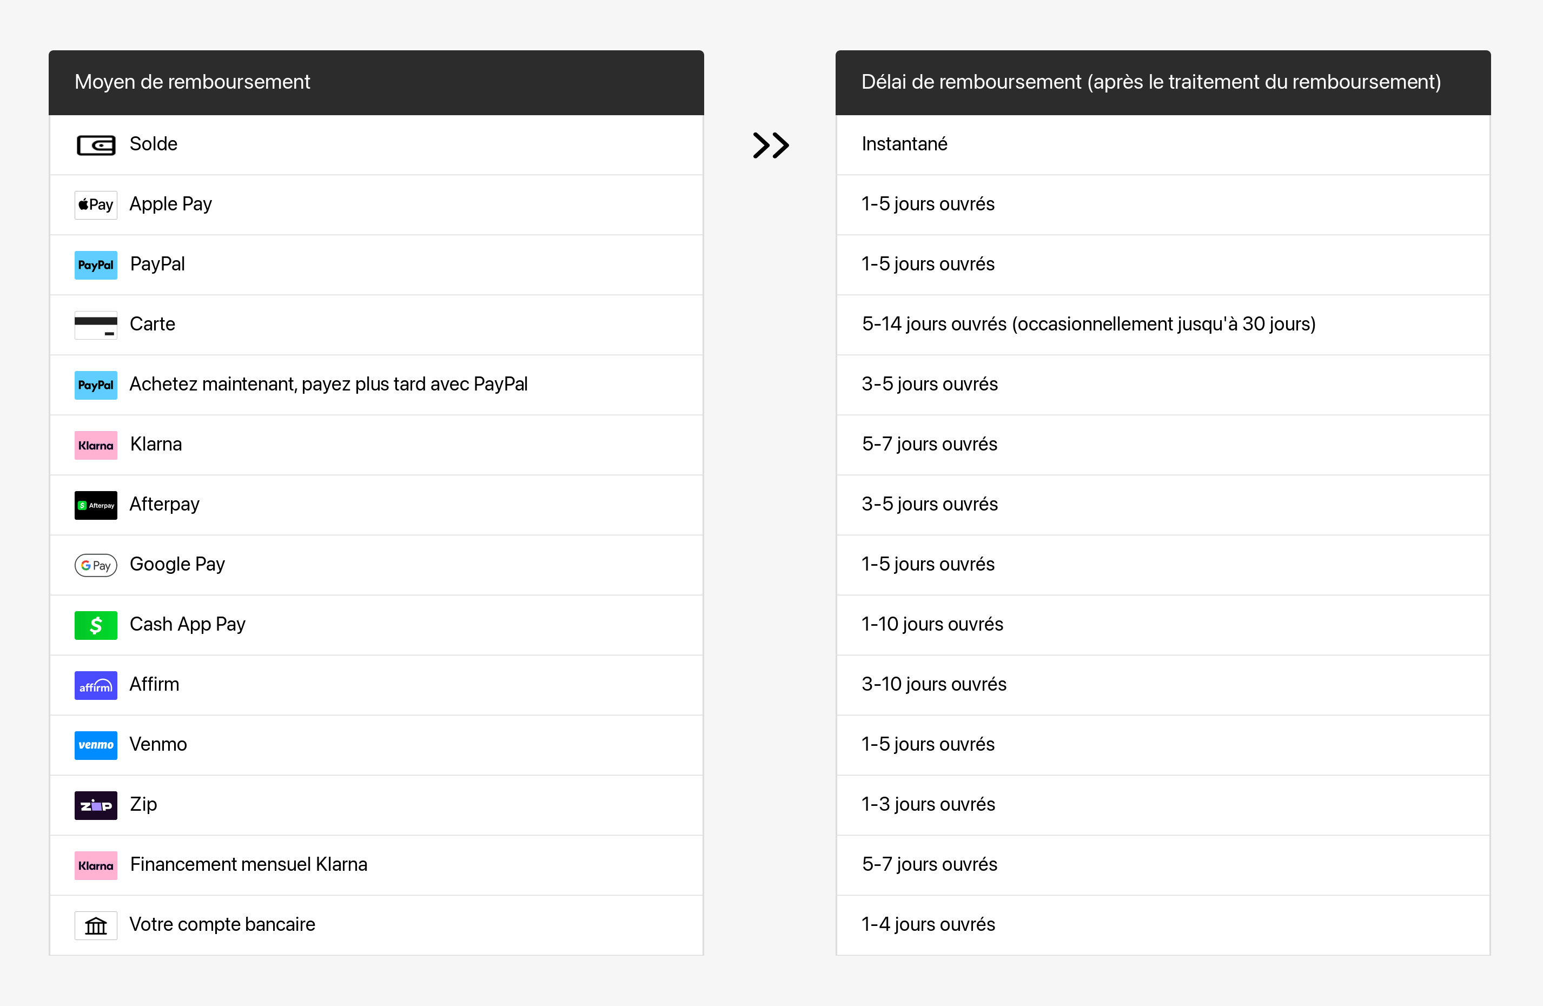
Task: Click the green Cash App Pay icon
Action: pyautogui.click(x=96, y=625)
